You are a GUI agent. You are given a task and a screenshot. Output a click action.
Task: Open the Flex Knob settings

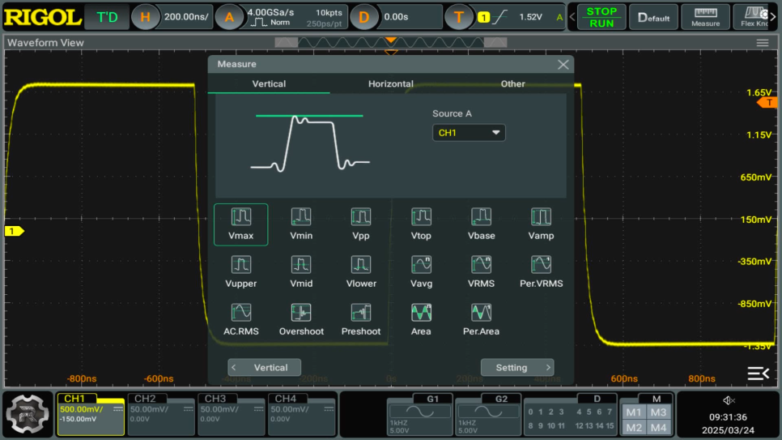point(756,17)
